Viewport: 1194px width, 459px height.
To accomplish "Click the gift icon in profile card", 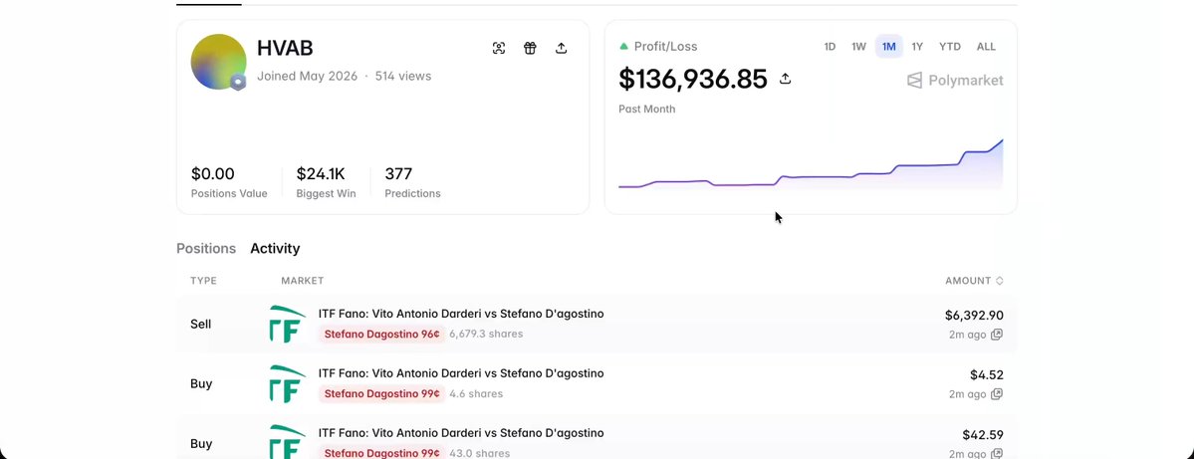I will pos(530,48).
